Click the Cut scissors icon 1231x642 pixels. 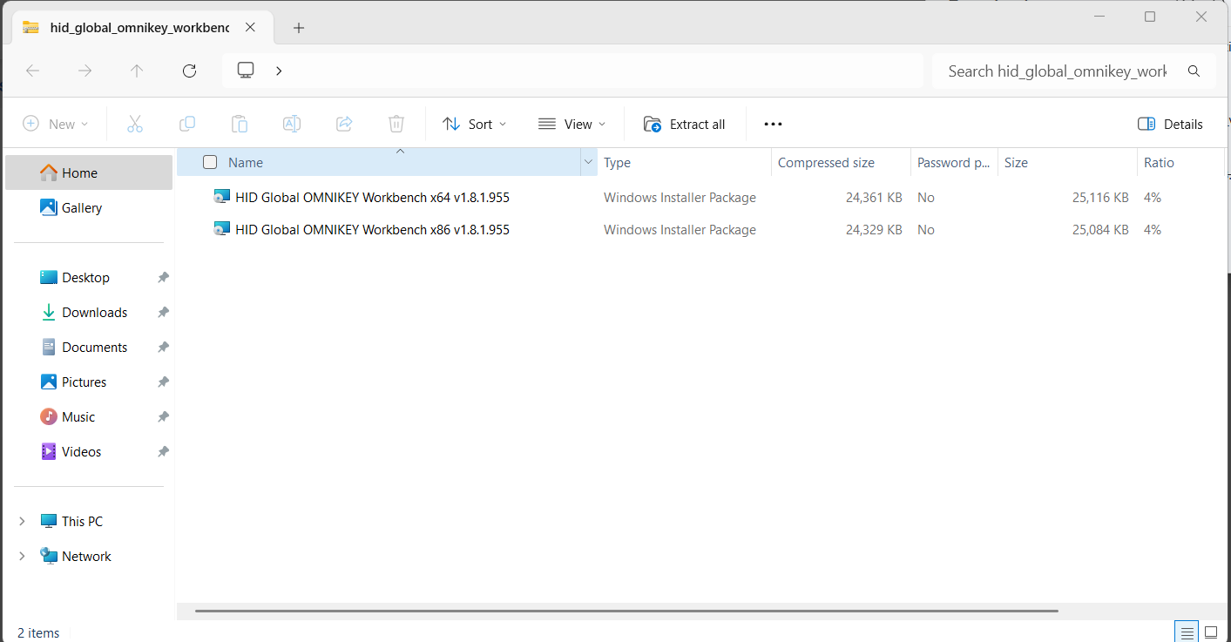tap(135, 124)
